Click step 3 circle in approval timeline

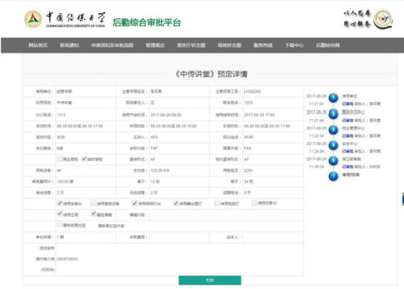333,130
